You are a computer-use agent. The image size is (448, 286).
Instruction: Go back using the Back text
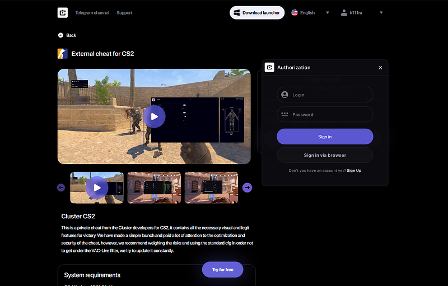pyautogui.click(x=71, y=35)
